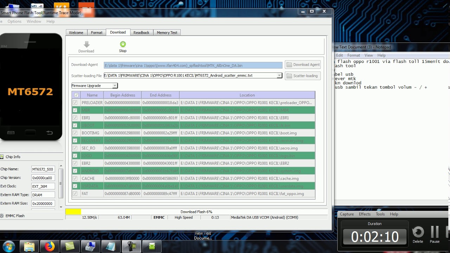Open the Notepad taskbar icon
450x253 pixels.
111,246
